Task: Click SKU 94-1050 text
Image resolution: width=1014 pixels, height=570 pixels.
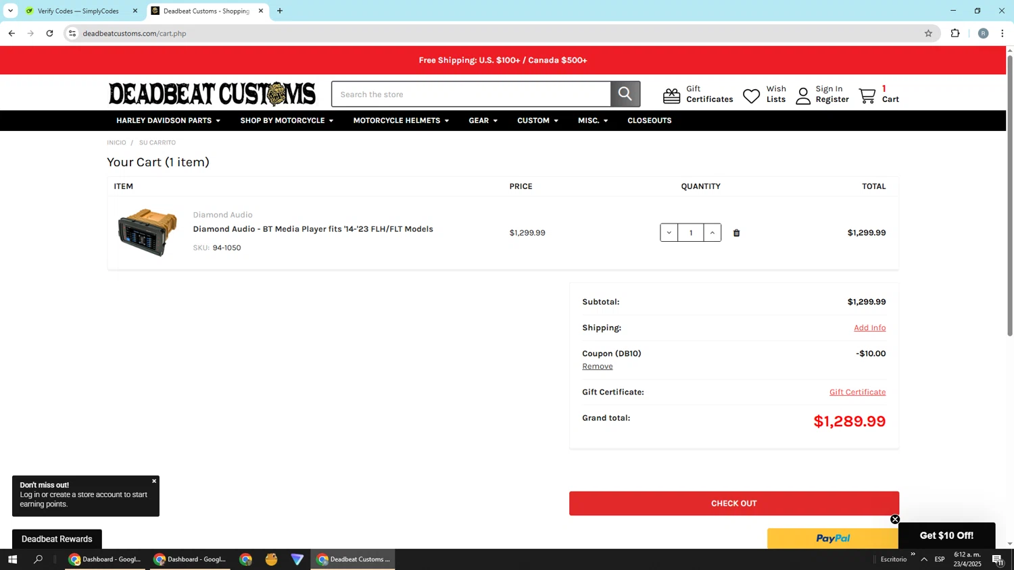Action: click(217, 248)
